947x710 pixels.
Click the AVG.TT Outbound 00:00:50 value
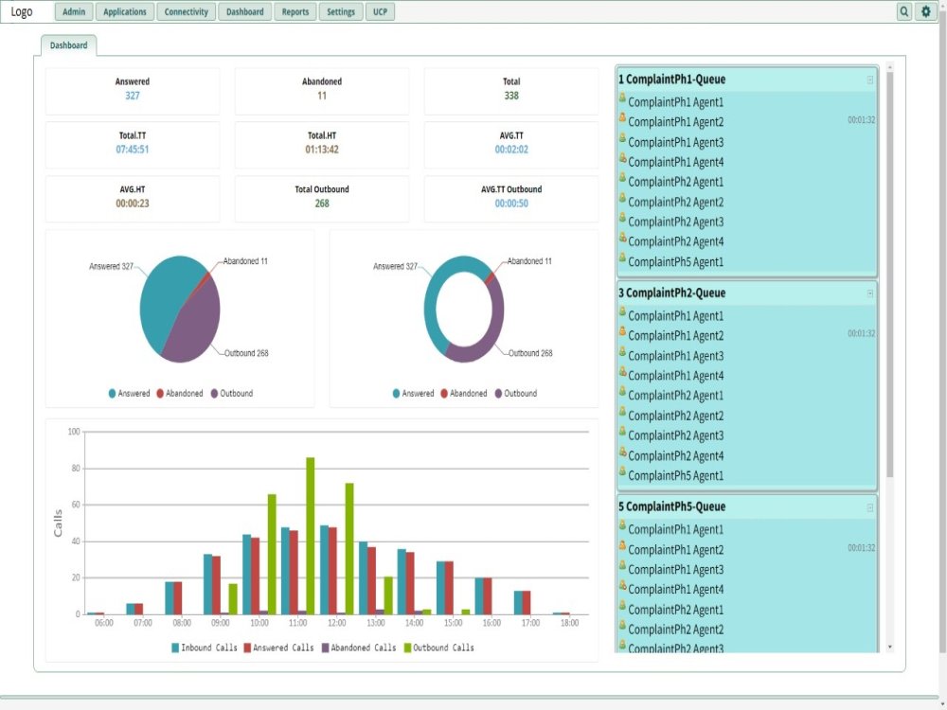pos(511,204)
